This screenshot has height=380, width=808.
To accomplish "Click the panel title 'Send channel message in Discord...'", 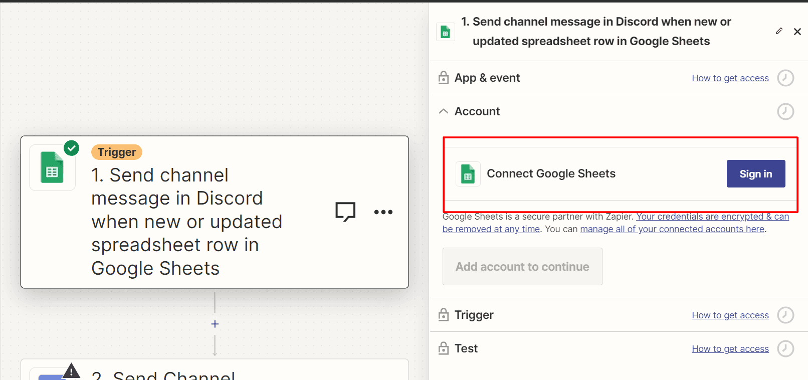I will [596, 32].
